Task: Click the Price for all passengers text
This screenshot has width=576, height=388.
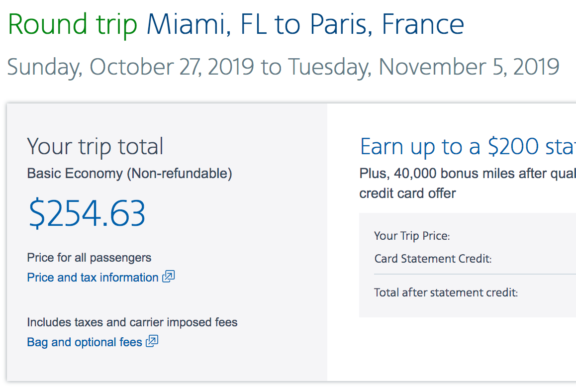Action: 89,258
